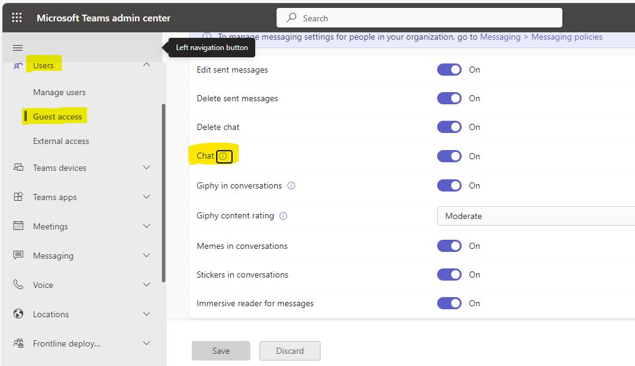Click the Save button

(220, 350)
